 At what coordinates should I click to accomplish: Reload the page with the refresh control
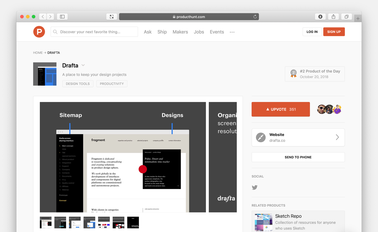coord(255,17)
